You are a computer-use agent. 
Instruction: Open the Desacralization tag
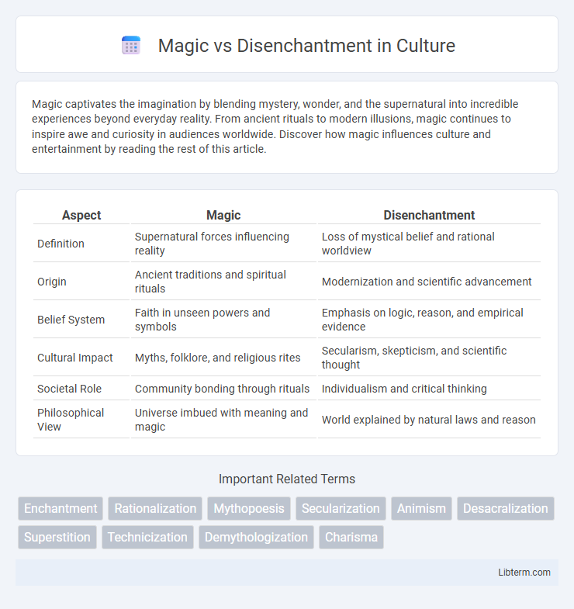(505, 508)
